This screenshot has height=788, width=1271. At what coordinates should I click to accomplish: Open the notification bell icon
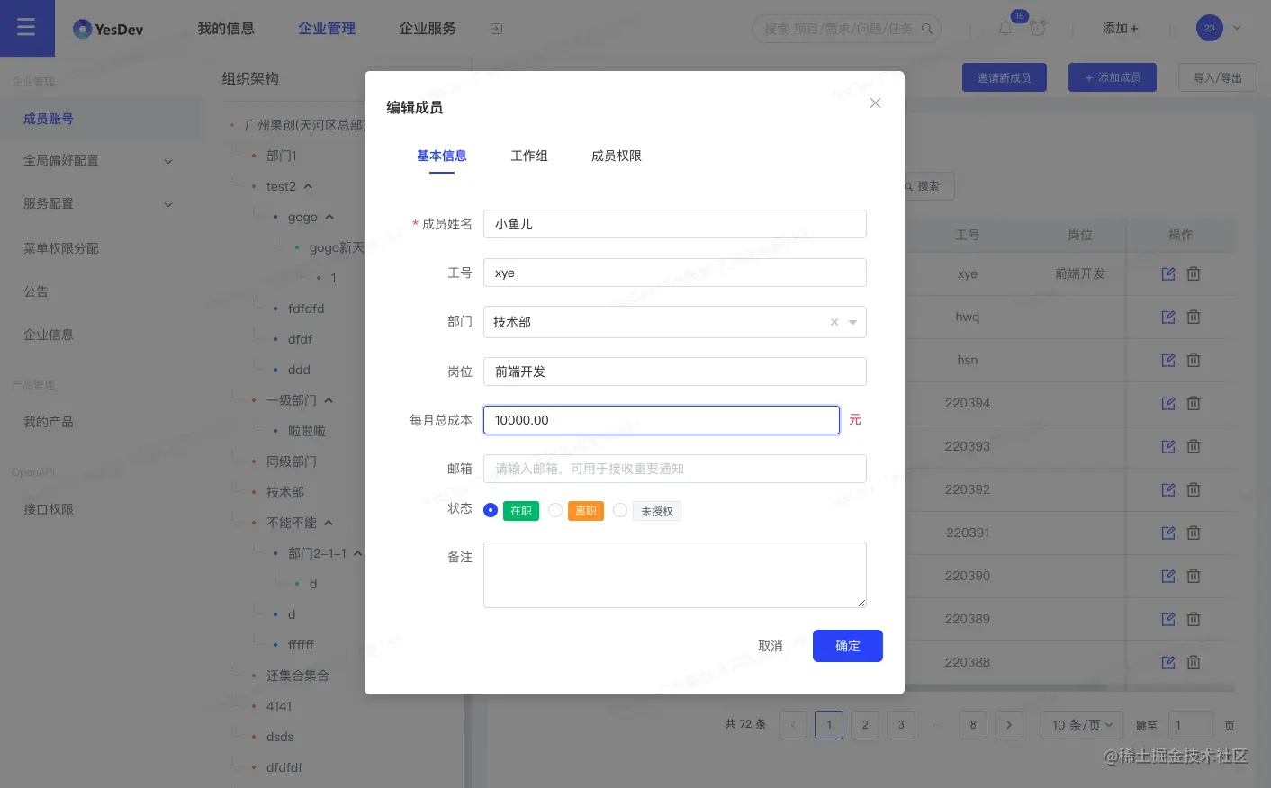[1005, 28]
